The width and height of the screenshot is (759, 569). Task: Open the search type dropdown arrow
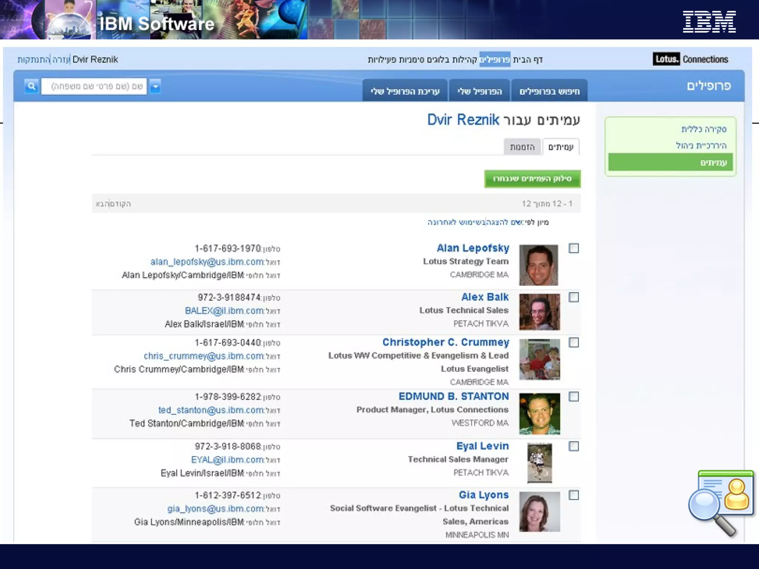155,86
